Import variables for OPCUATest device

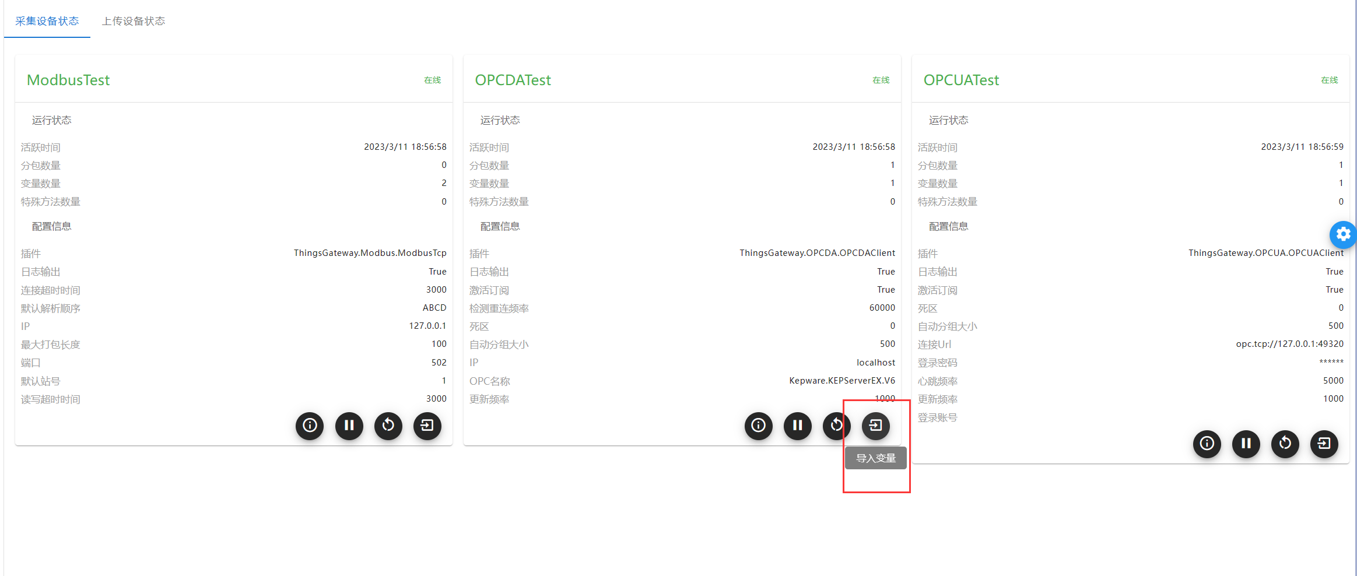pyautogui.click(x=1324, y=444)
